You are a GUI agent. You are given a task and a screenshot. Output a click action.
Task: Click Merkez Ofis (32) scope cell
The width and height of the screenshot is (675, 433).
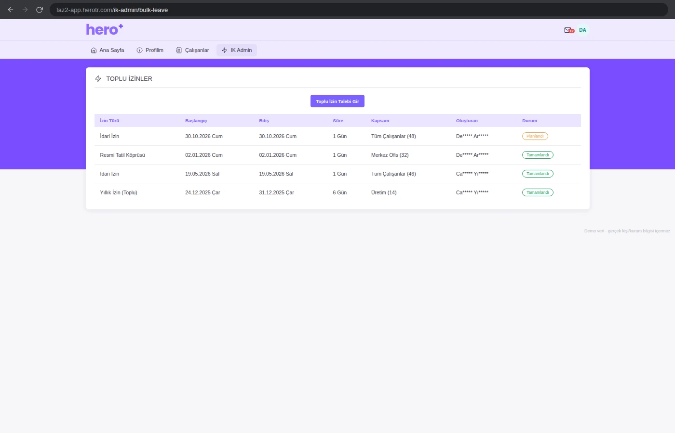(390, 155)
